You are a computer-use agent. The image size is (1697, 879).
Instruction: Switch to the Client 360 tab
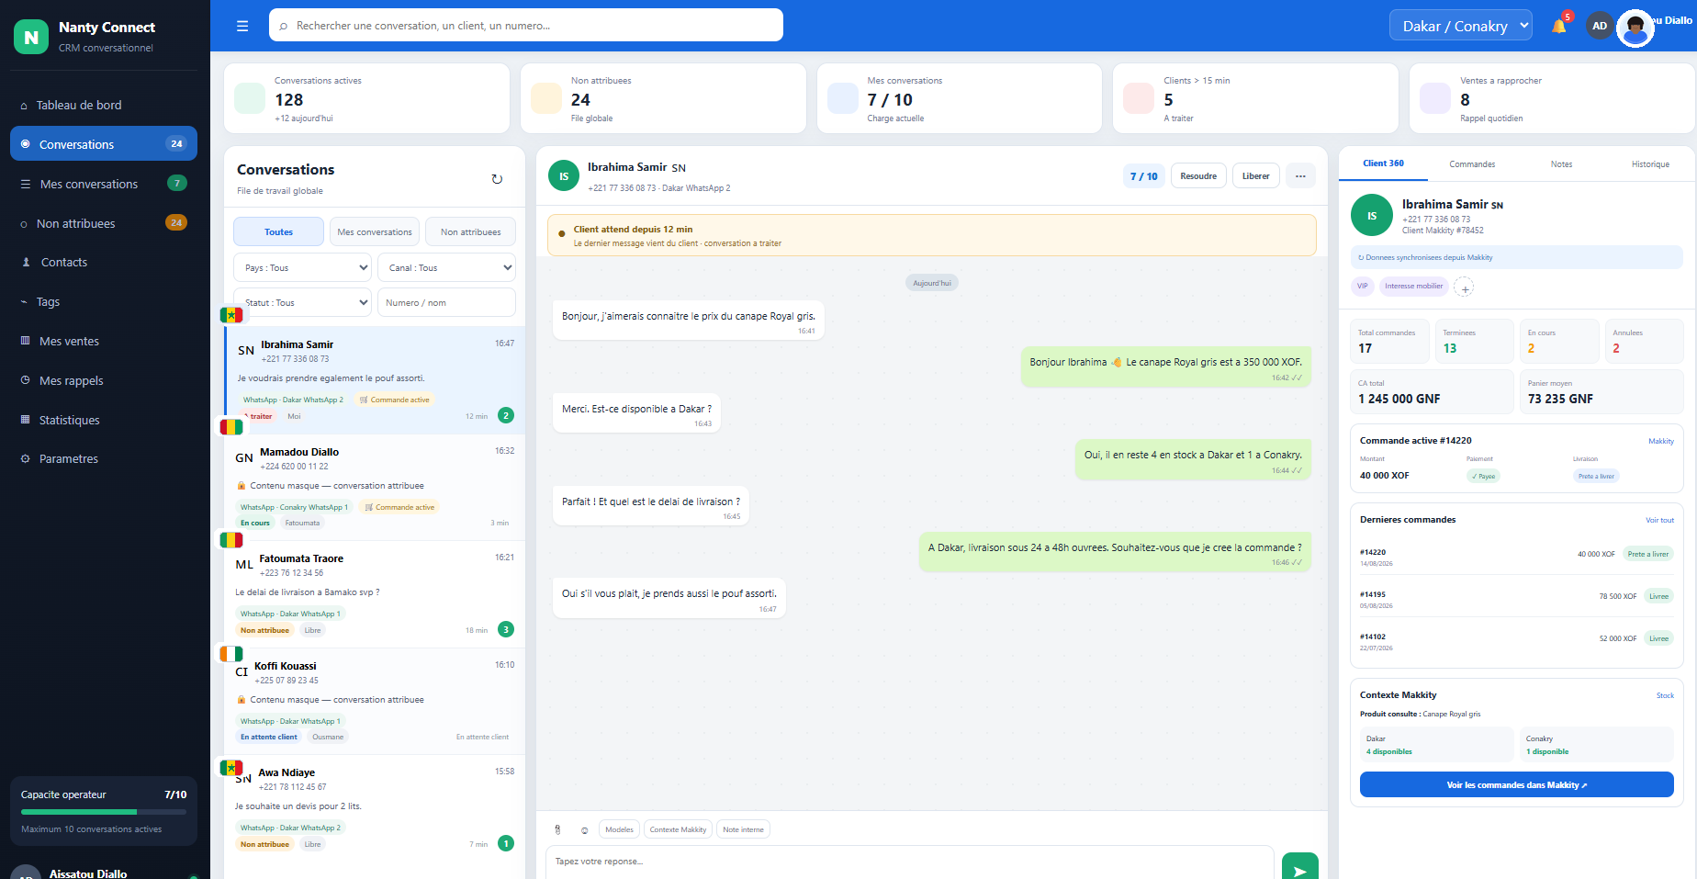tap(1383, 163)
